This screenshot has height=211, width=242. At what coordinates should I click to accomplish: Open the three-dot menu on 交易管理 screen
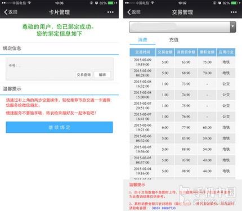pos(234,12)
